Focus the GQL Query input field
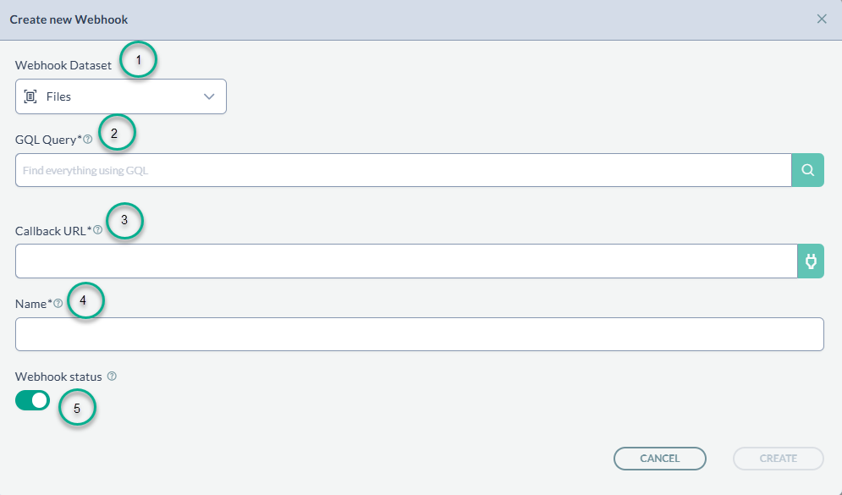 click(403, 170)
